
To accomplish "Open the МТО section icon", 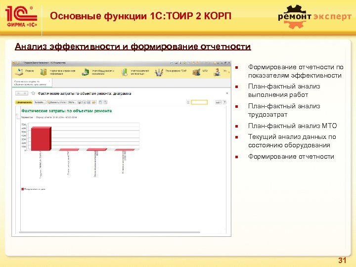I will 196,72.
